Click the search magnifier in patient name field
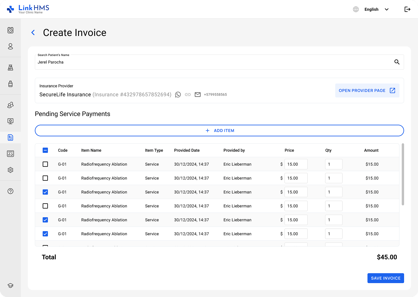Screen dimensions: 418x297 (x=397, y=62)
